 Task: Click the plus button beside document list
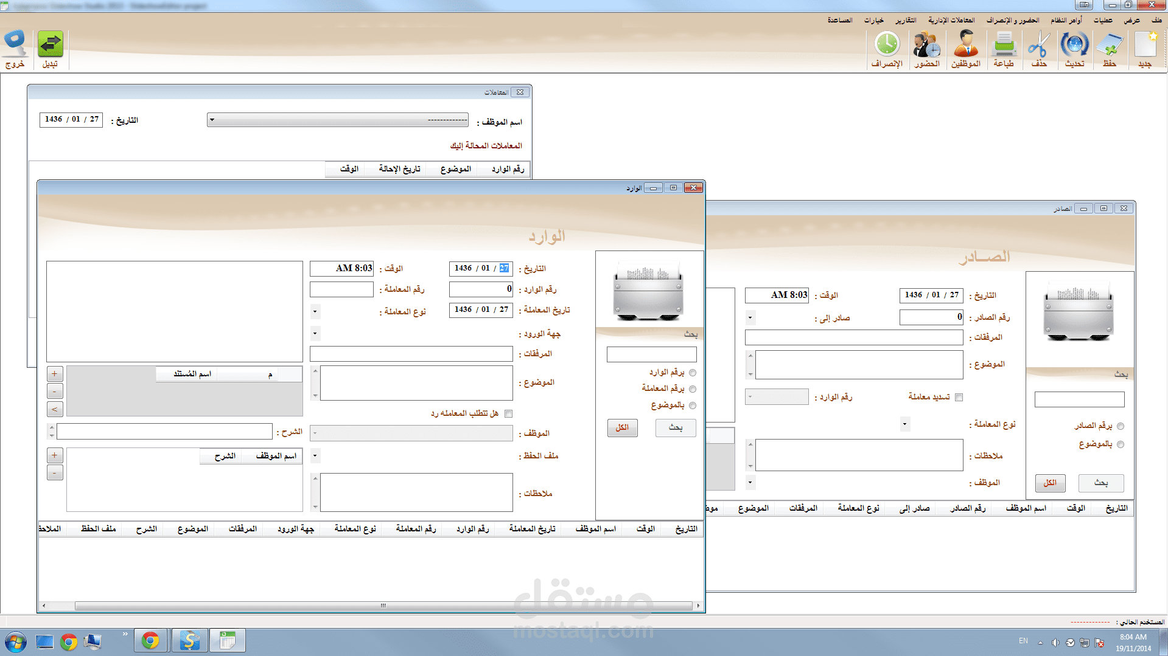(55, 374)
